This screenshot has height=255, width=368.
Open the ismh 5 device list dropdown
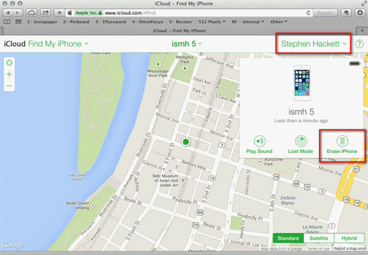tap(186, 44)
